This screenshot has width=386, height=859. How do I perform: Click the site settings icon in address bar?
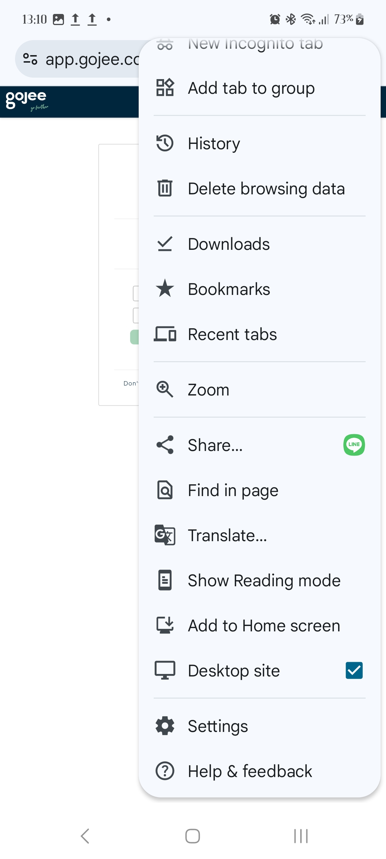(30, 59)
